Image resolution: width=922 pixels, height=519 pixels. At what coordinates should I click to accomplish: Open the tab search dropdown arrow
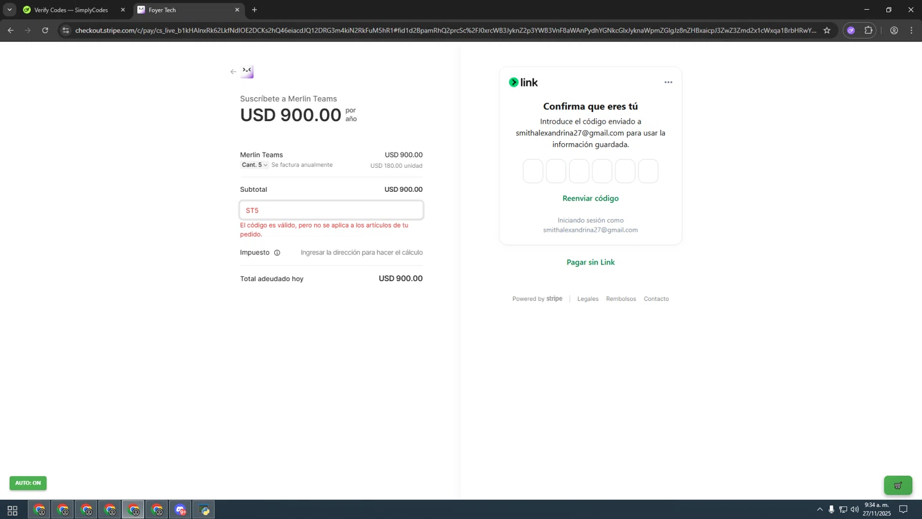(x=9, y=10)
